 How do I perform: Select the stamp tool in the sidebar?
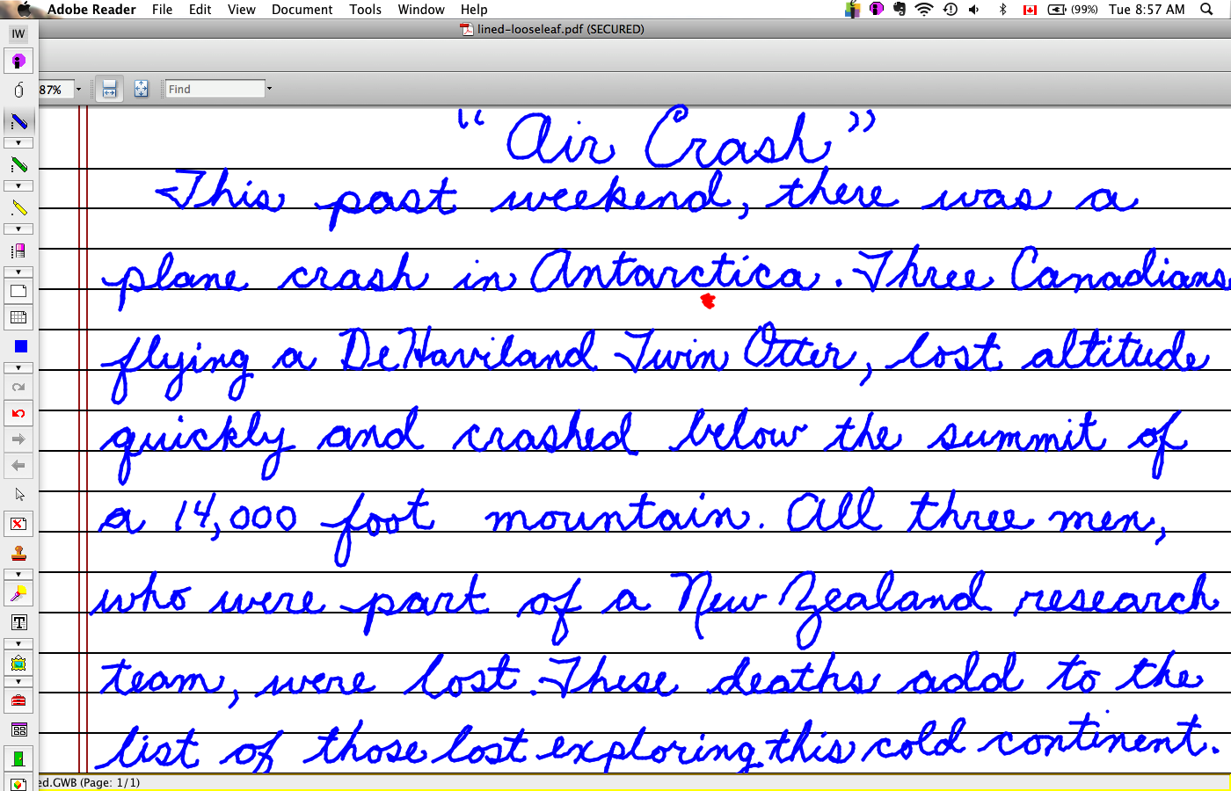coord(18,554)
